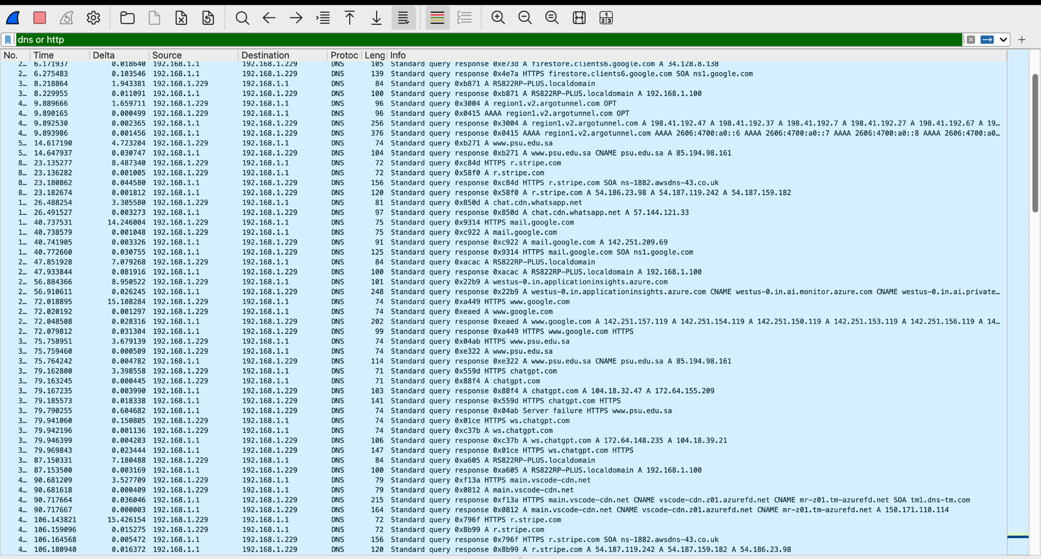Stop the running capture with red square
This screenshot has height=559, width=1041.
pyautogui.click(x=39, y=18)
